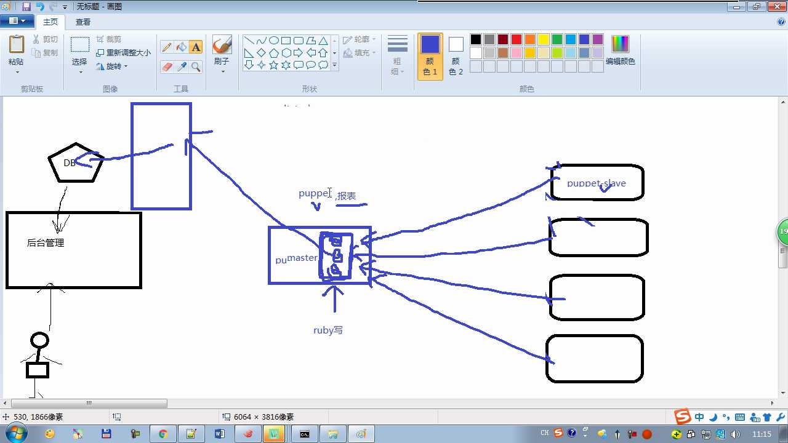Choose the Right arrow shape
788x443 pixels.
pos(298,53)
